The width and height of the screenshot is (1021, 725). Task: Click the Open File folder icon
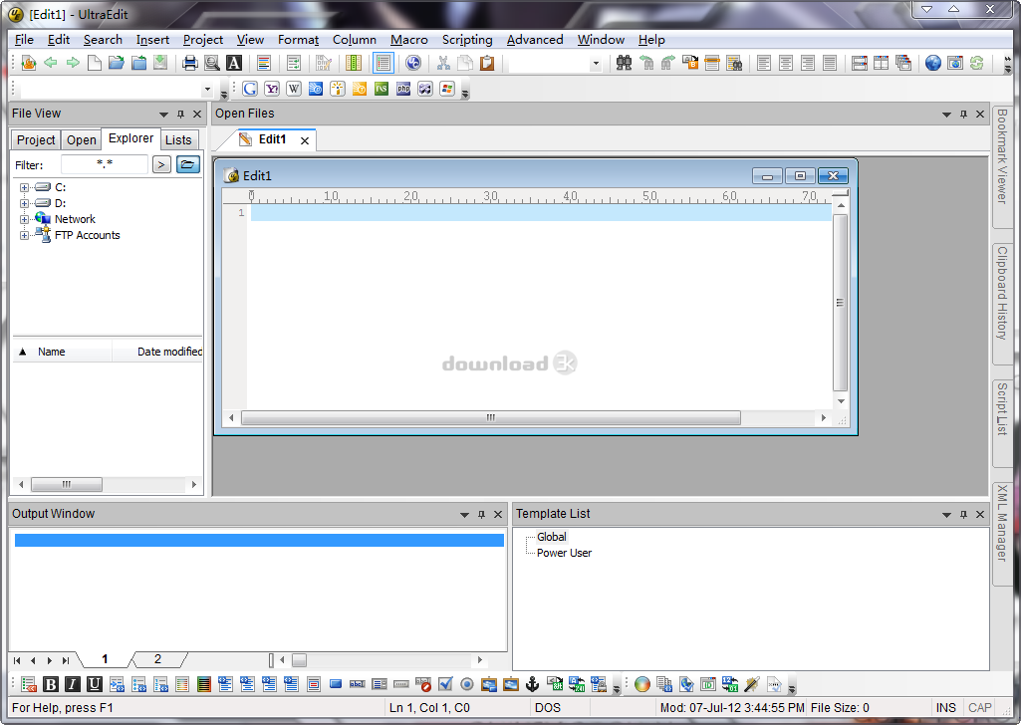click(x=117, y=63)
